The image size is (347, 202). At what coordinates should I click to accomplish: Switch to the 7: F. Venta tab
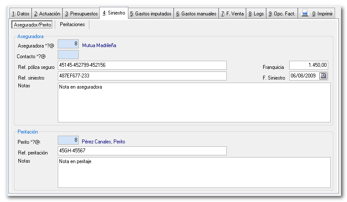pyautogui.click(x=232, y=14)
